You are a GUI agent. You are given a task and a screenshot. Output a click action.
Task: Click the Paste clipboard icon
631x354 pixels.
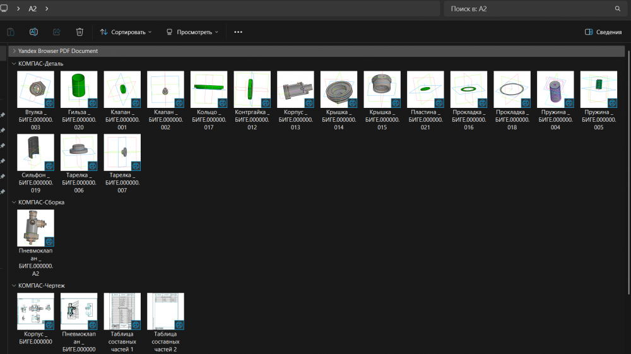[11, 32]
